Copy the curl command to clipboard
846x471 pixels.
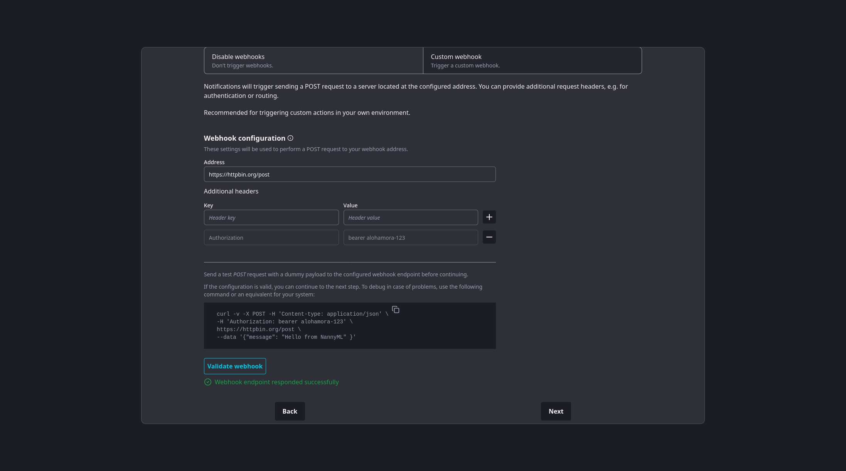point(395,310)
